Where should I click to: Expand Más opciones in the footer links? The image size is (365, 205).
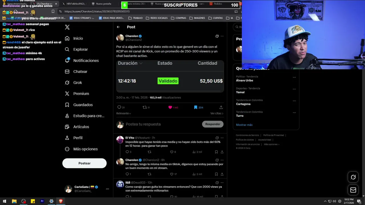click(271, 144)
